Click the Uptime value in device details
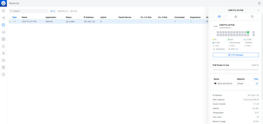Image resolution: width=263 pixels, height=124 pixels. tap(256, 108)
